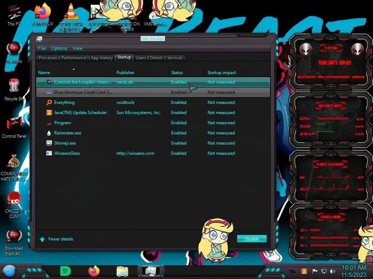Click the Java Update Scheduler icon
The height and width of the screenshot is (279, 373).
(49, 113)
